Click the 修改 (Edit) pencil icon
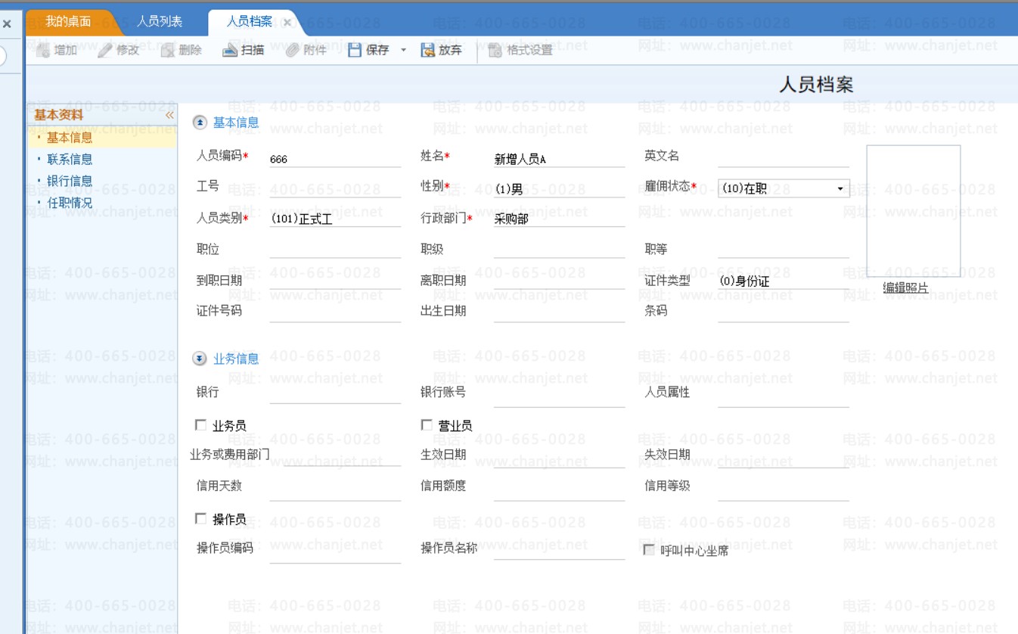This screenshot has width=1018, height=634. tap(105, 51)
